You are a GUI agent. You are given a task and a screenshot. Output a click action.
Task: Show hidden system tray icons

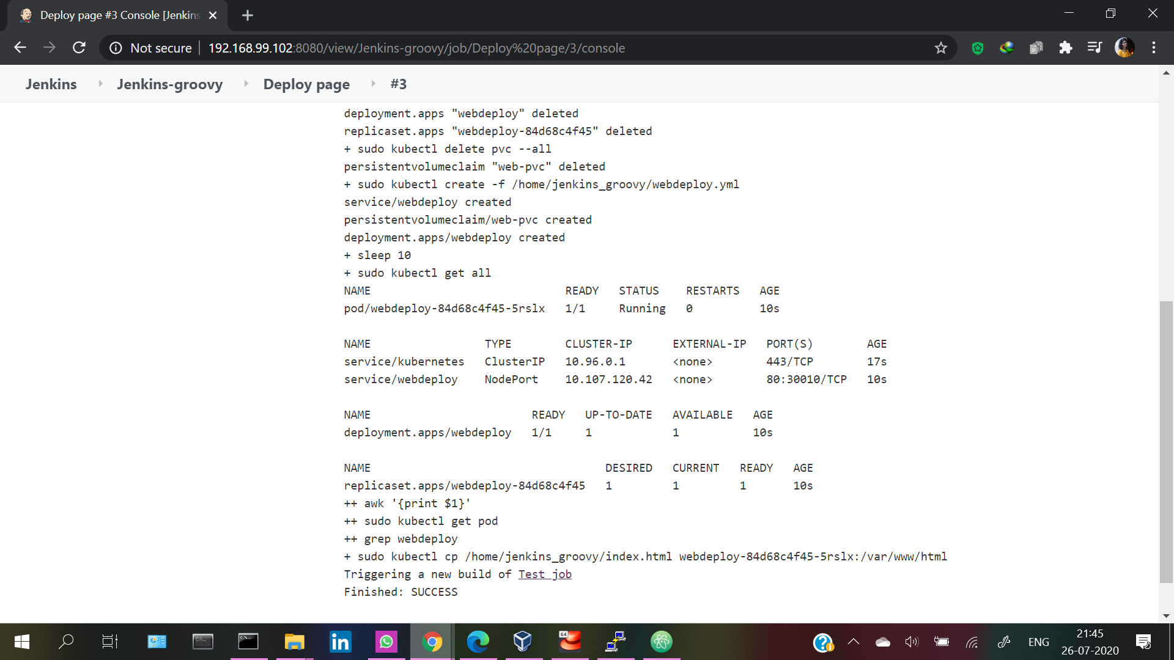click(854, 642)
